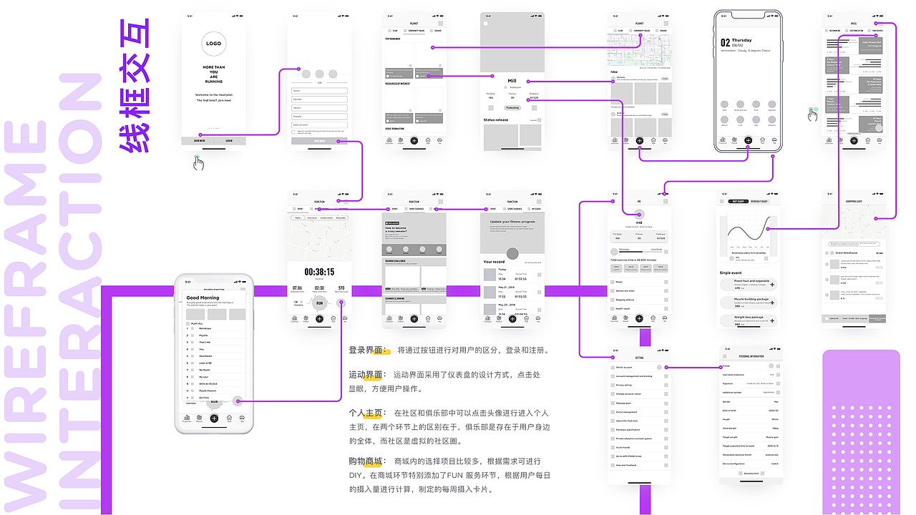
Task: Expand Shipping address row arrow on Me screen
Action: click(668, 300)
